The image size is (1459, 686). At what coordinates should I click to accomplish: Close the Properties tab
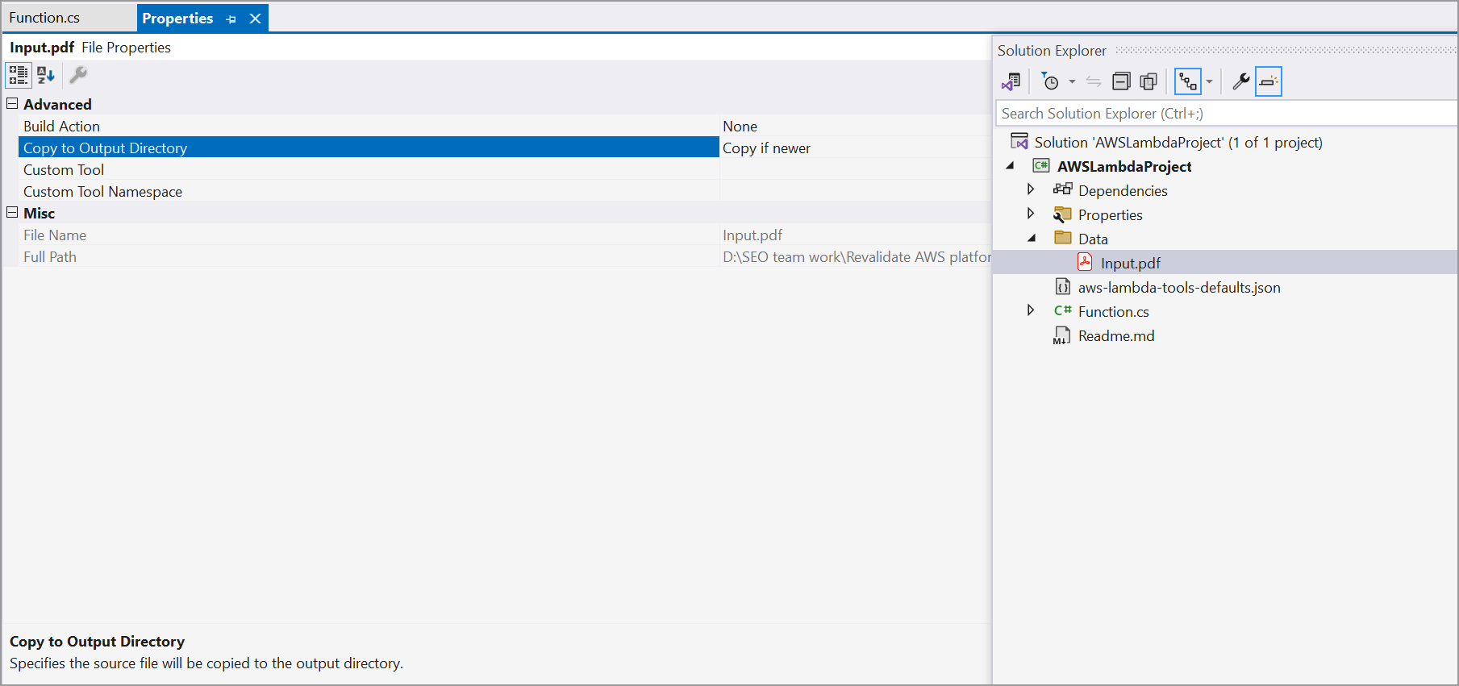pyautogui.click(x=255, y=19)
